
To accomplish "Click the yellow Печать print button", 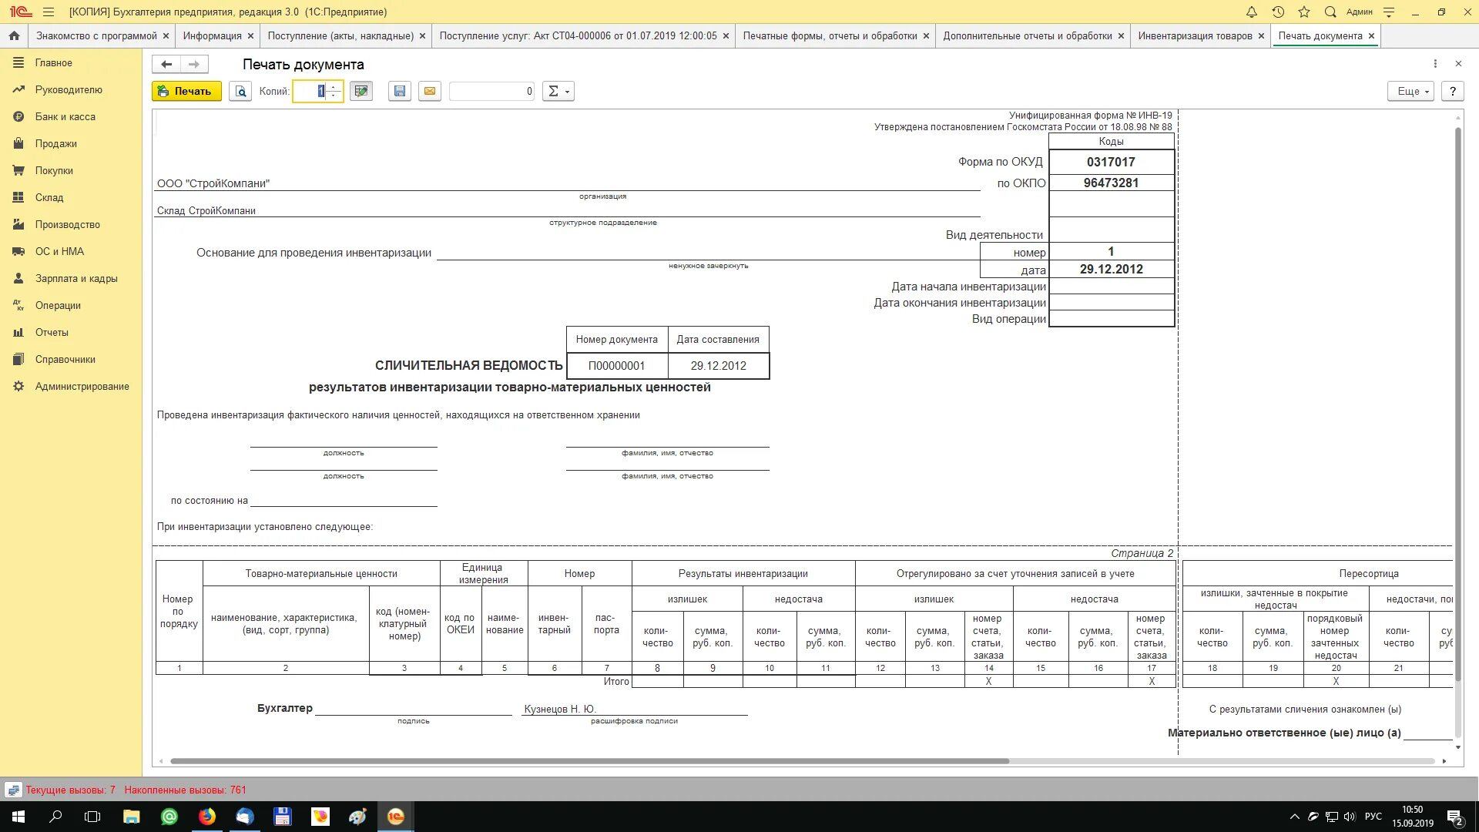I will tap(186, 91).
